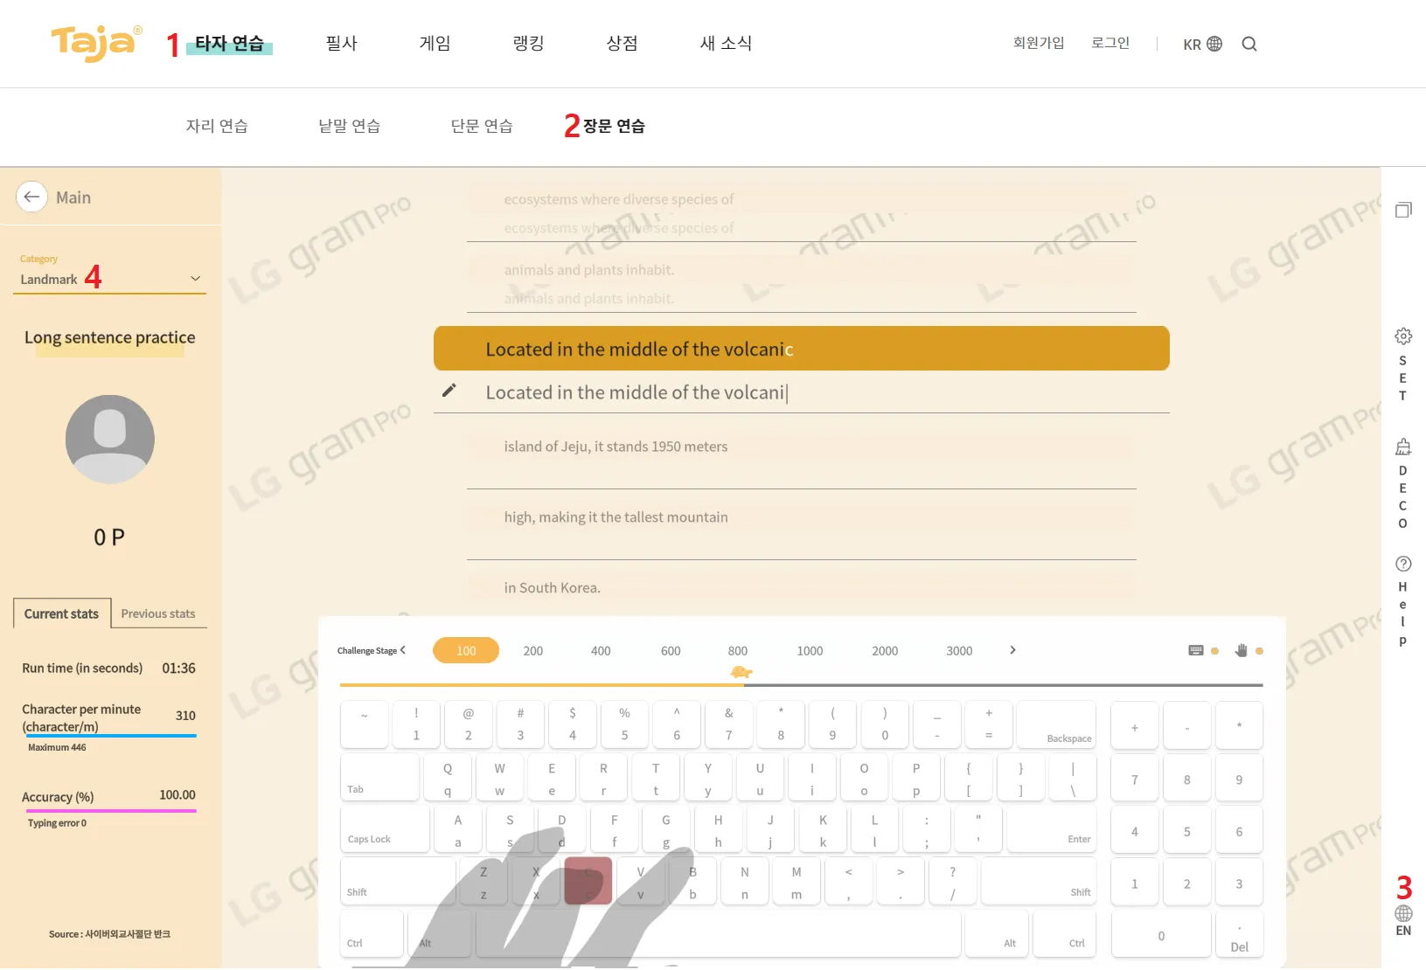This screenshot has width=1426, height=970.
Task: Click the Characters per minute progress bar
Action: point(112,736)
